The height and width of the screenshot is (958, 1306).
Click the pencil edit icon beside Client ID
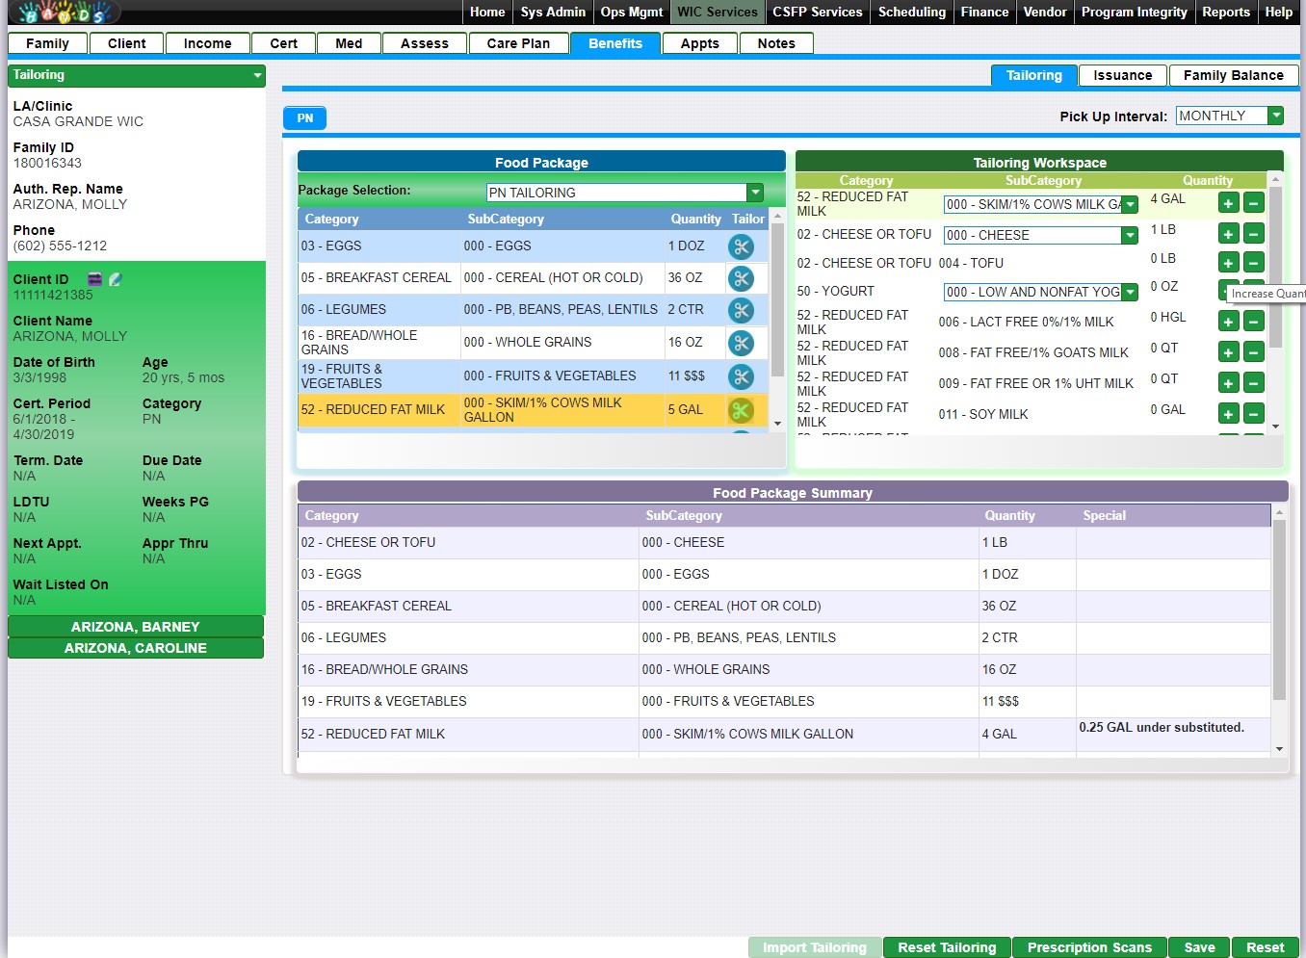pos(116,279)
